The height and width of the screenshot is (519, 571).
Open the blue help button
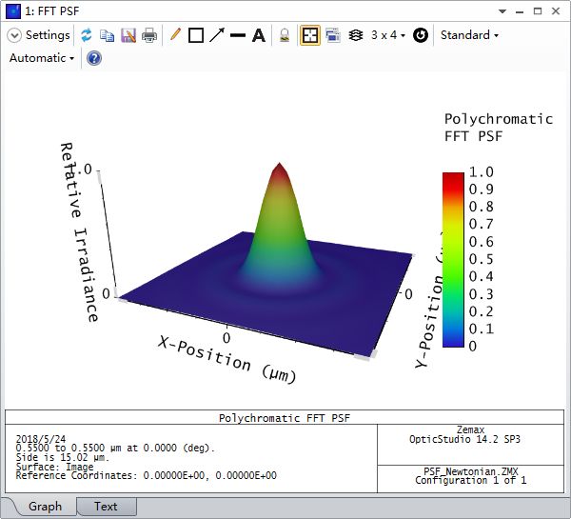(x=94, y=58)
